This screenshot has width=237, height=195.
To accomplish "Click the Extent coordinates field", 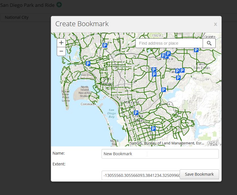I will pos(141,175).
